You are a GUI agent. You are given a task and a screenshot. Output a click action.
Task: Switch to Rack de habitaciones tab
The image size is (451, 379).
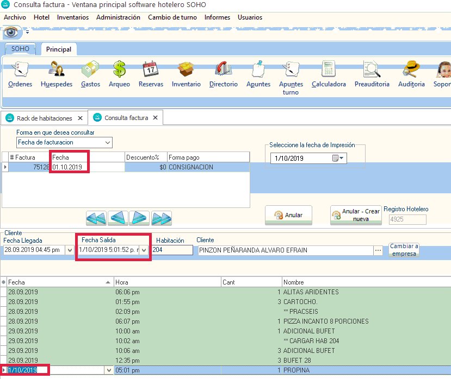[44, 118]
